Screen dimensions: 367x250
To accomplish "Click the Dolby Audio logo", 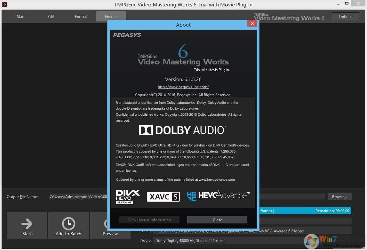I will coord(183,130).
